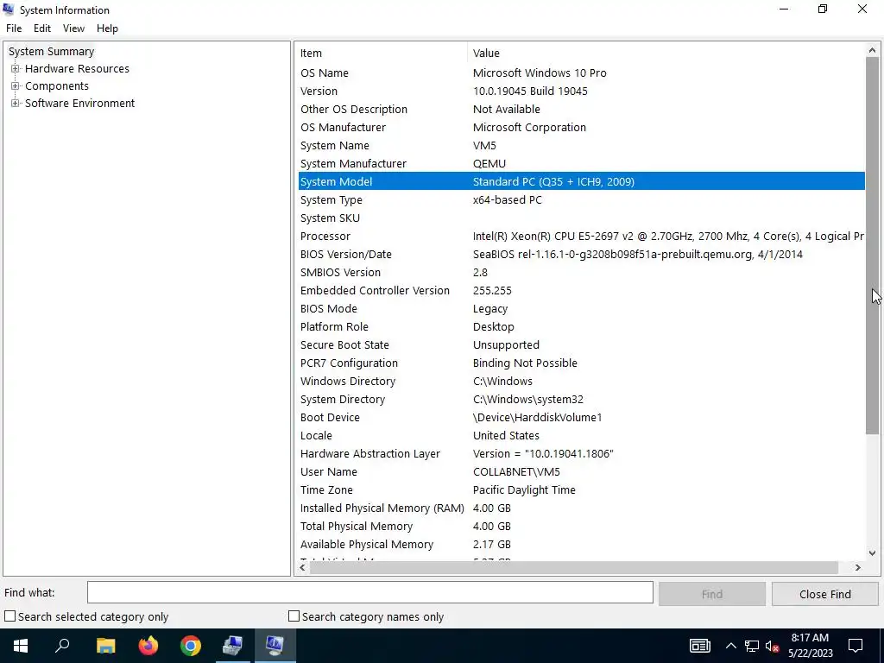Open taskbar Search magnifier
884x663 pixels.
[62, 646]
